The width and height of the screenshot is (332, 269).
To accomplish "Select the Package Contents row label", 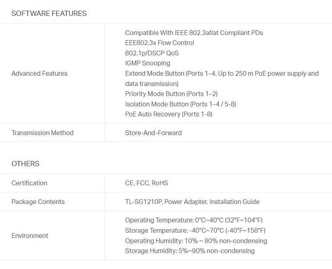I will (x=38, y=202).
